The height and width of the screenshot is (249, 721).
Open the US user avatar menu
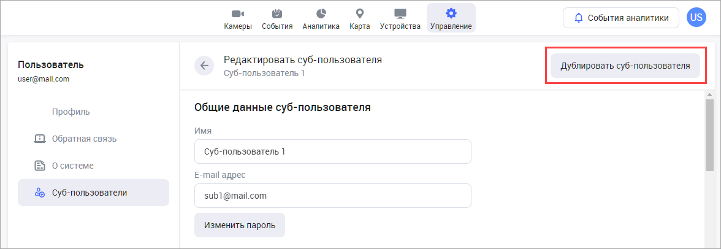[696, 18]
